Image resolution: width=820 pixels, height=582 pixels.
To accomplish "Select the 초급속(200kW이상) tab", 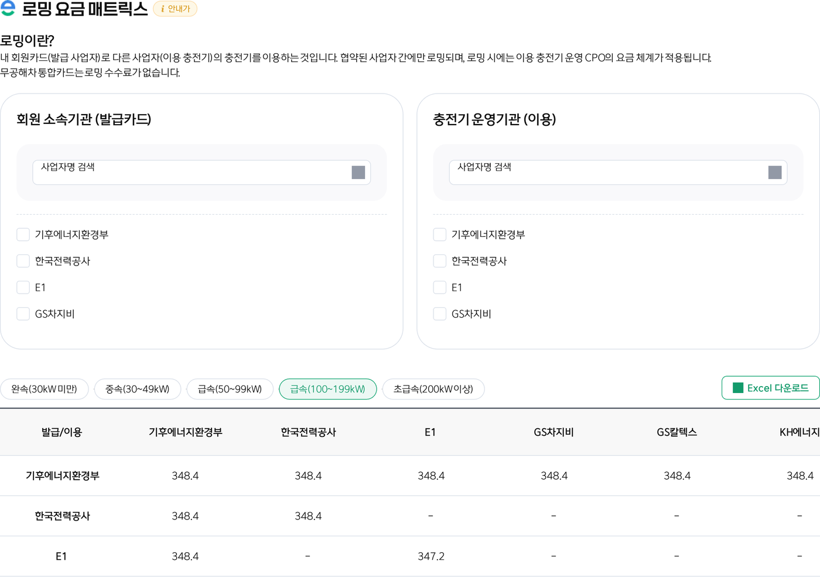I will 433,389.
